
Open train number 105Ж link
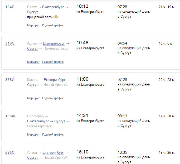[10, 116]
